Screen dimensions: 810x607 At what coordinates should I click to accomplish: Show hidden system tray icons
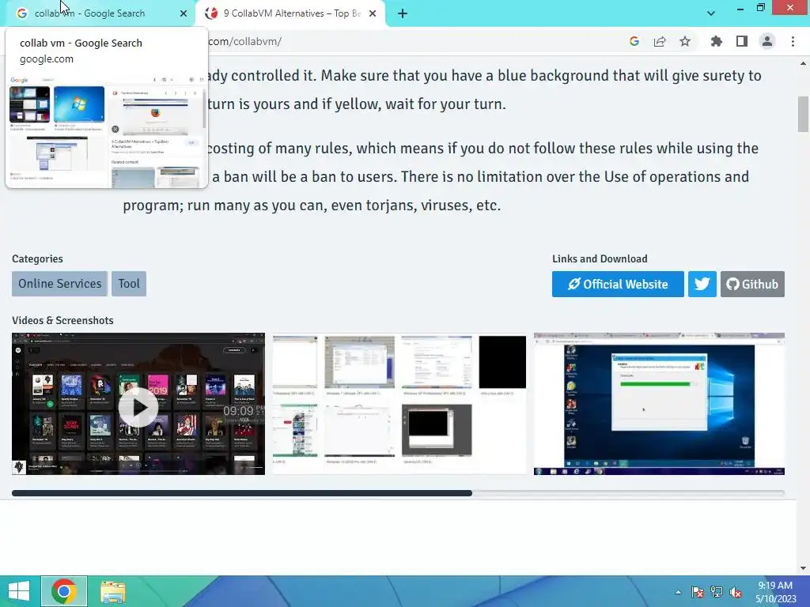tap(678, 592)
